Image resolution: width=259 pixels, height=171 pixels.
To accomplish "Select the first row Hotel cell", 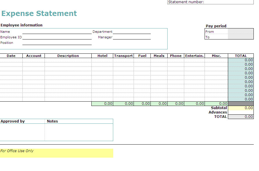I will click(102, 60).
